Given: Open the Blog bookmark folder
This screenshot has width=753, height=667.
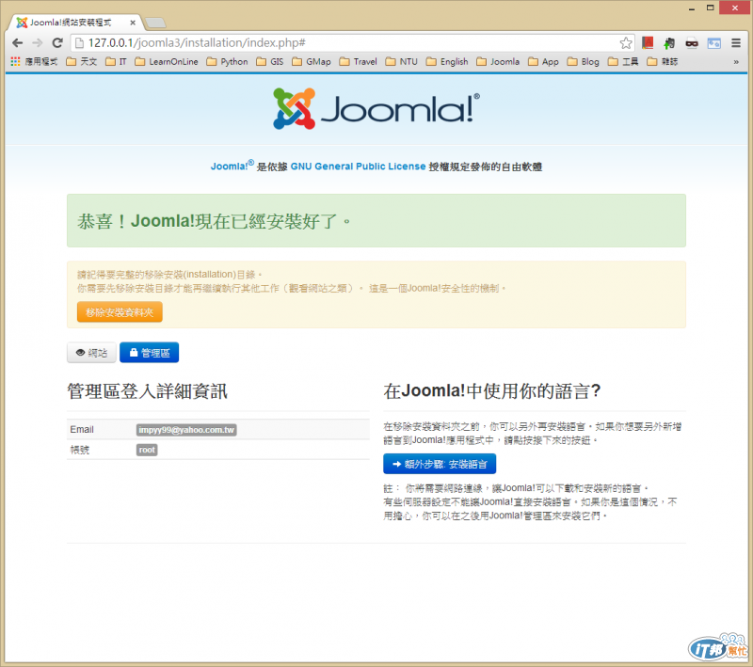Looking at the screenshot, I should (x=583, y=61).
